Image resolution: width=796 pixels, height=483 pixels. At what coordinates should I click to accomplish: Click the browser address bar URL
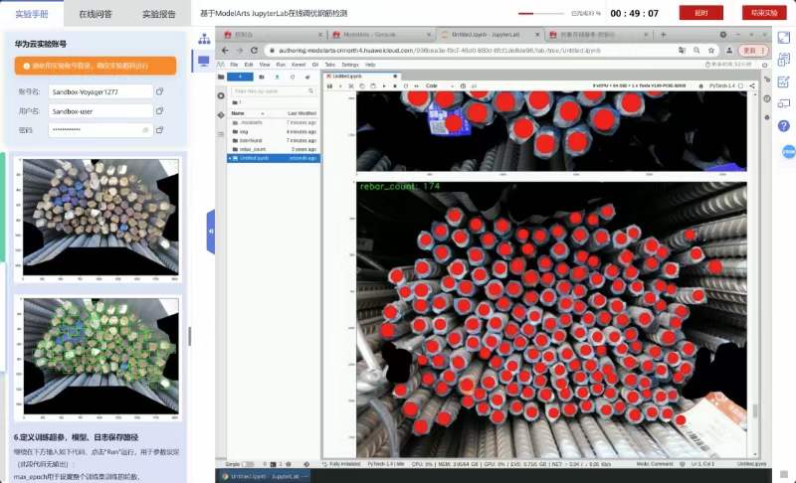coord(440,50)
